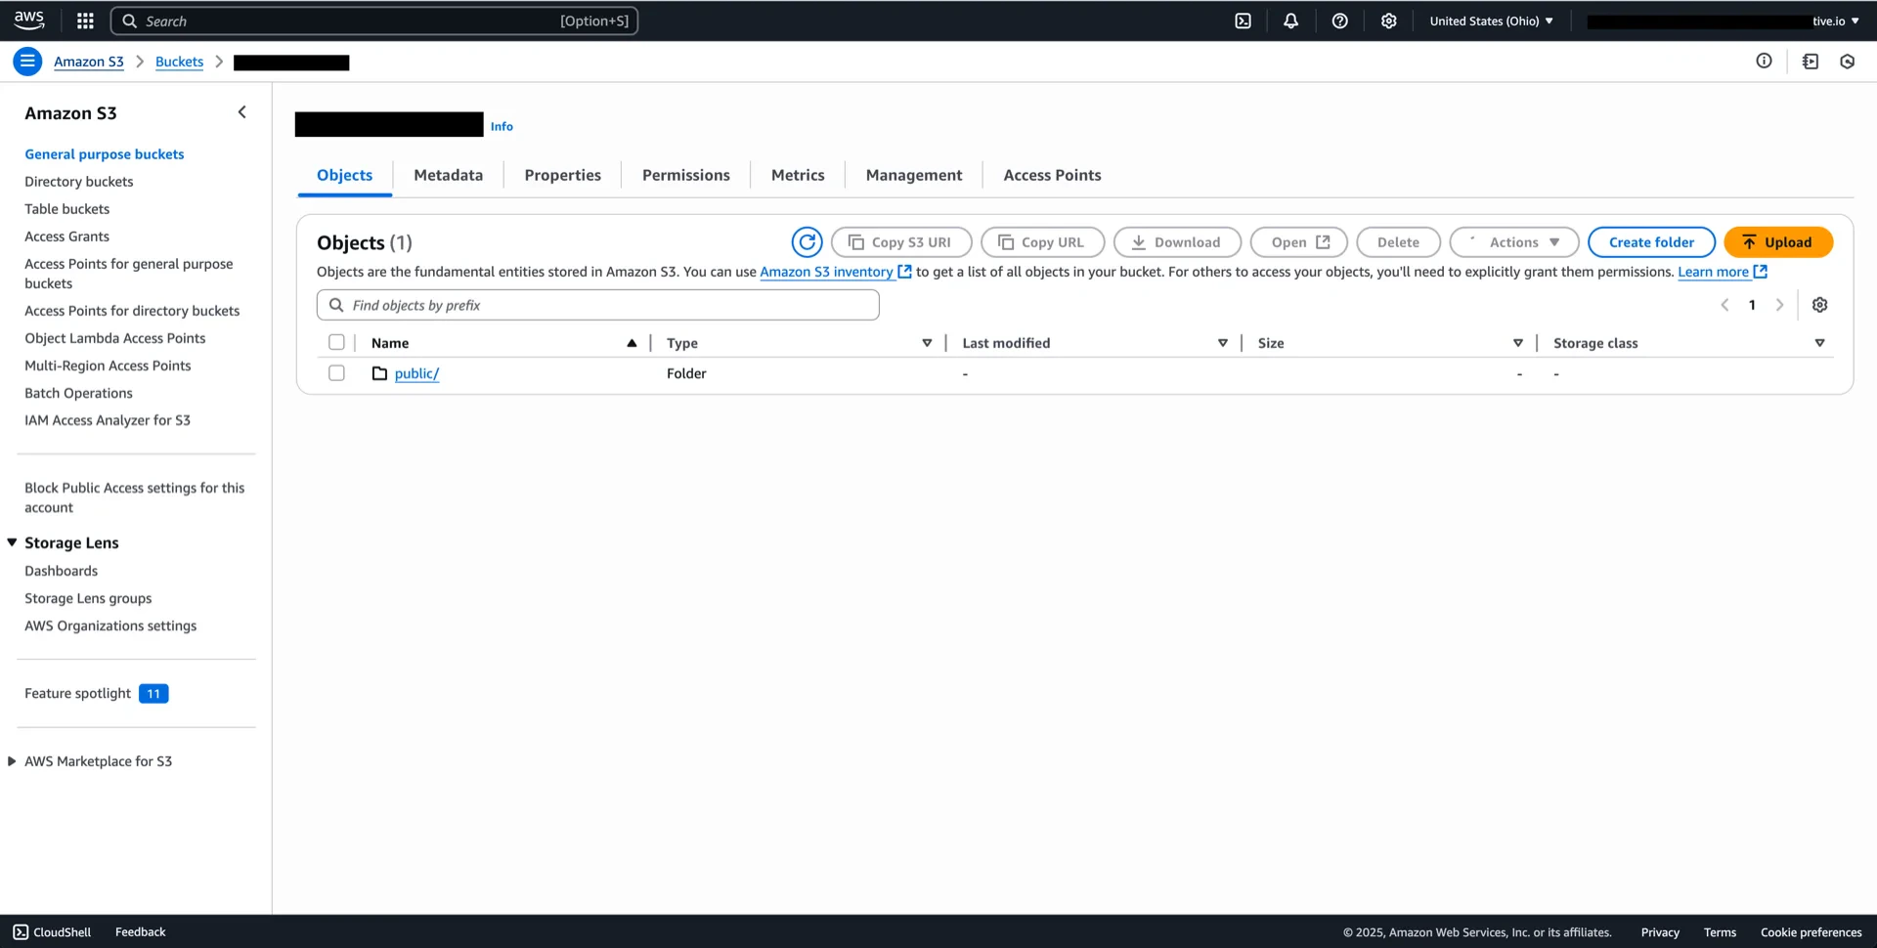Open the AWS services grid menu
Screen dimensions: 1877x948
click(x=85, y=21)
